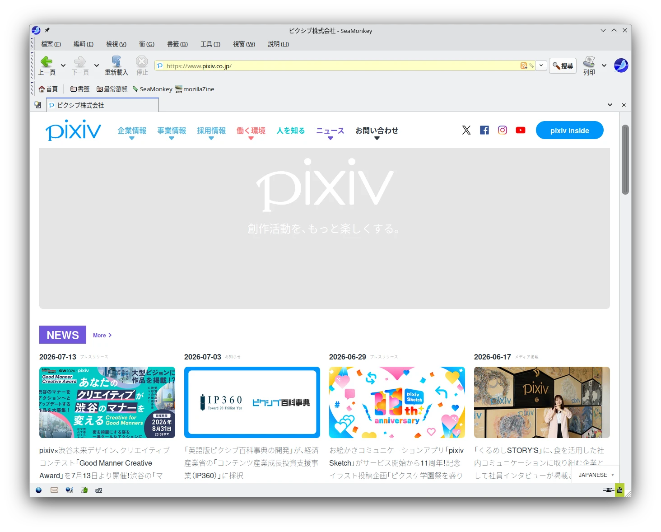The image size is (661, 532).
Task: Click the tag icon in the address bar
Action: [531, 66]
